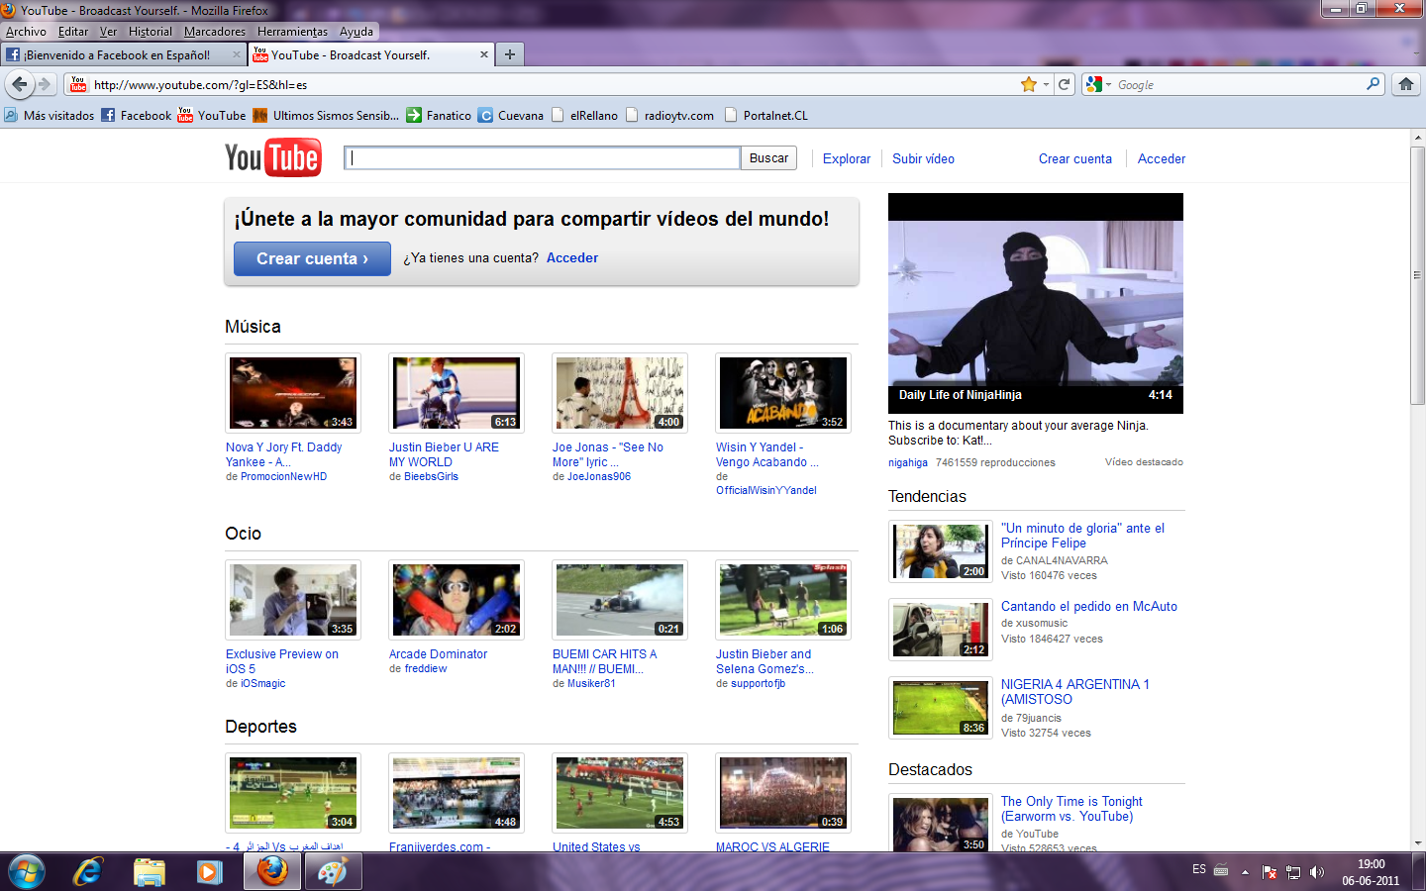Open the Herramientas menu
This screenshot has width=1426, height=891.
(292, 32)
